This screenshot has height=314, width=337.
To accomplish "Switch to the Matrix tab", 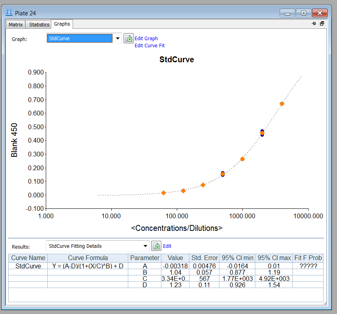I will (16, 24).
